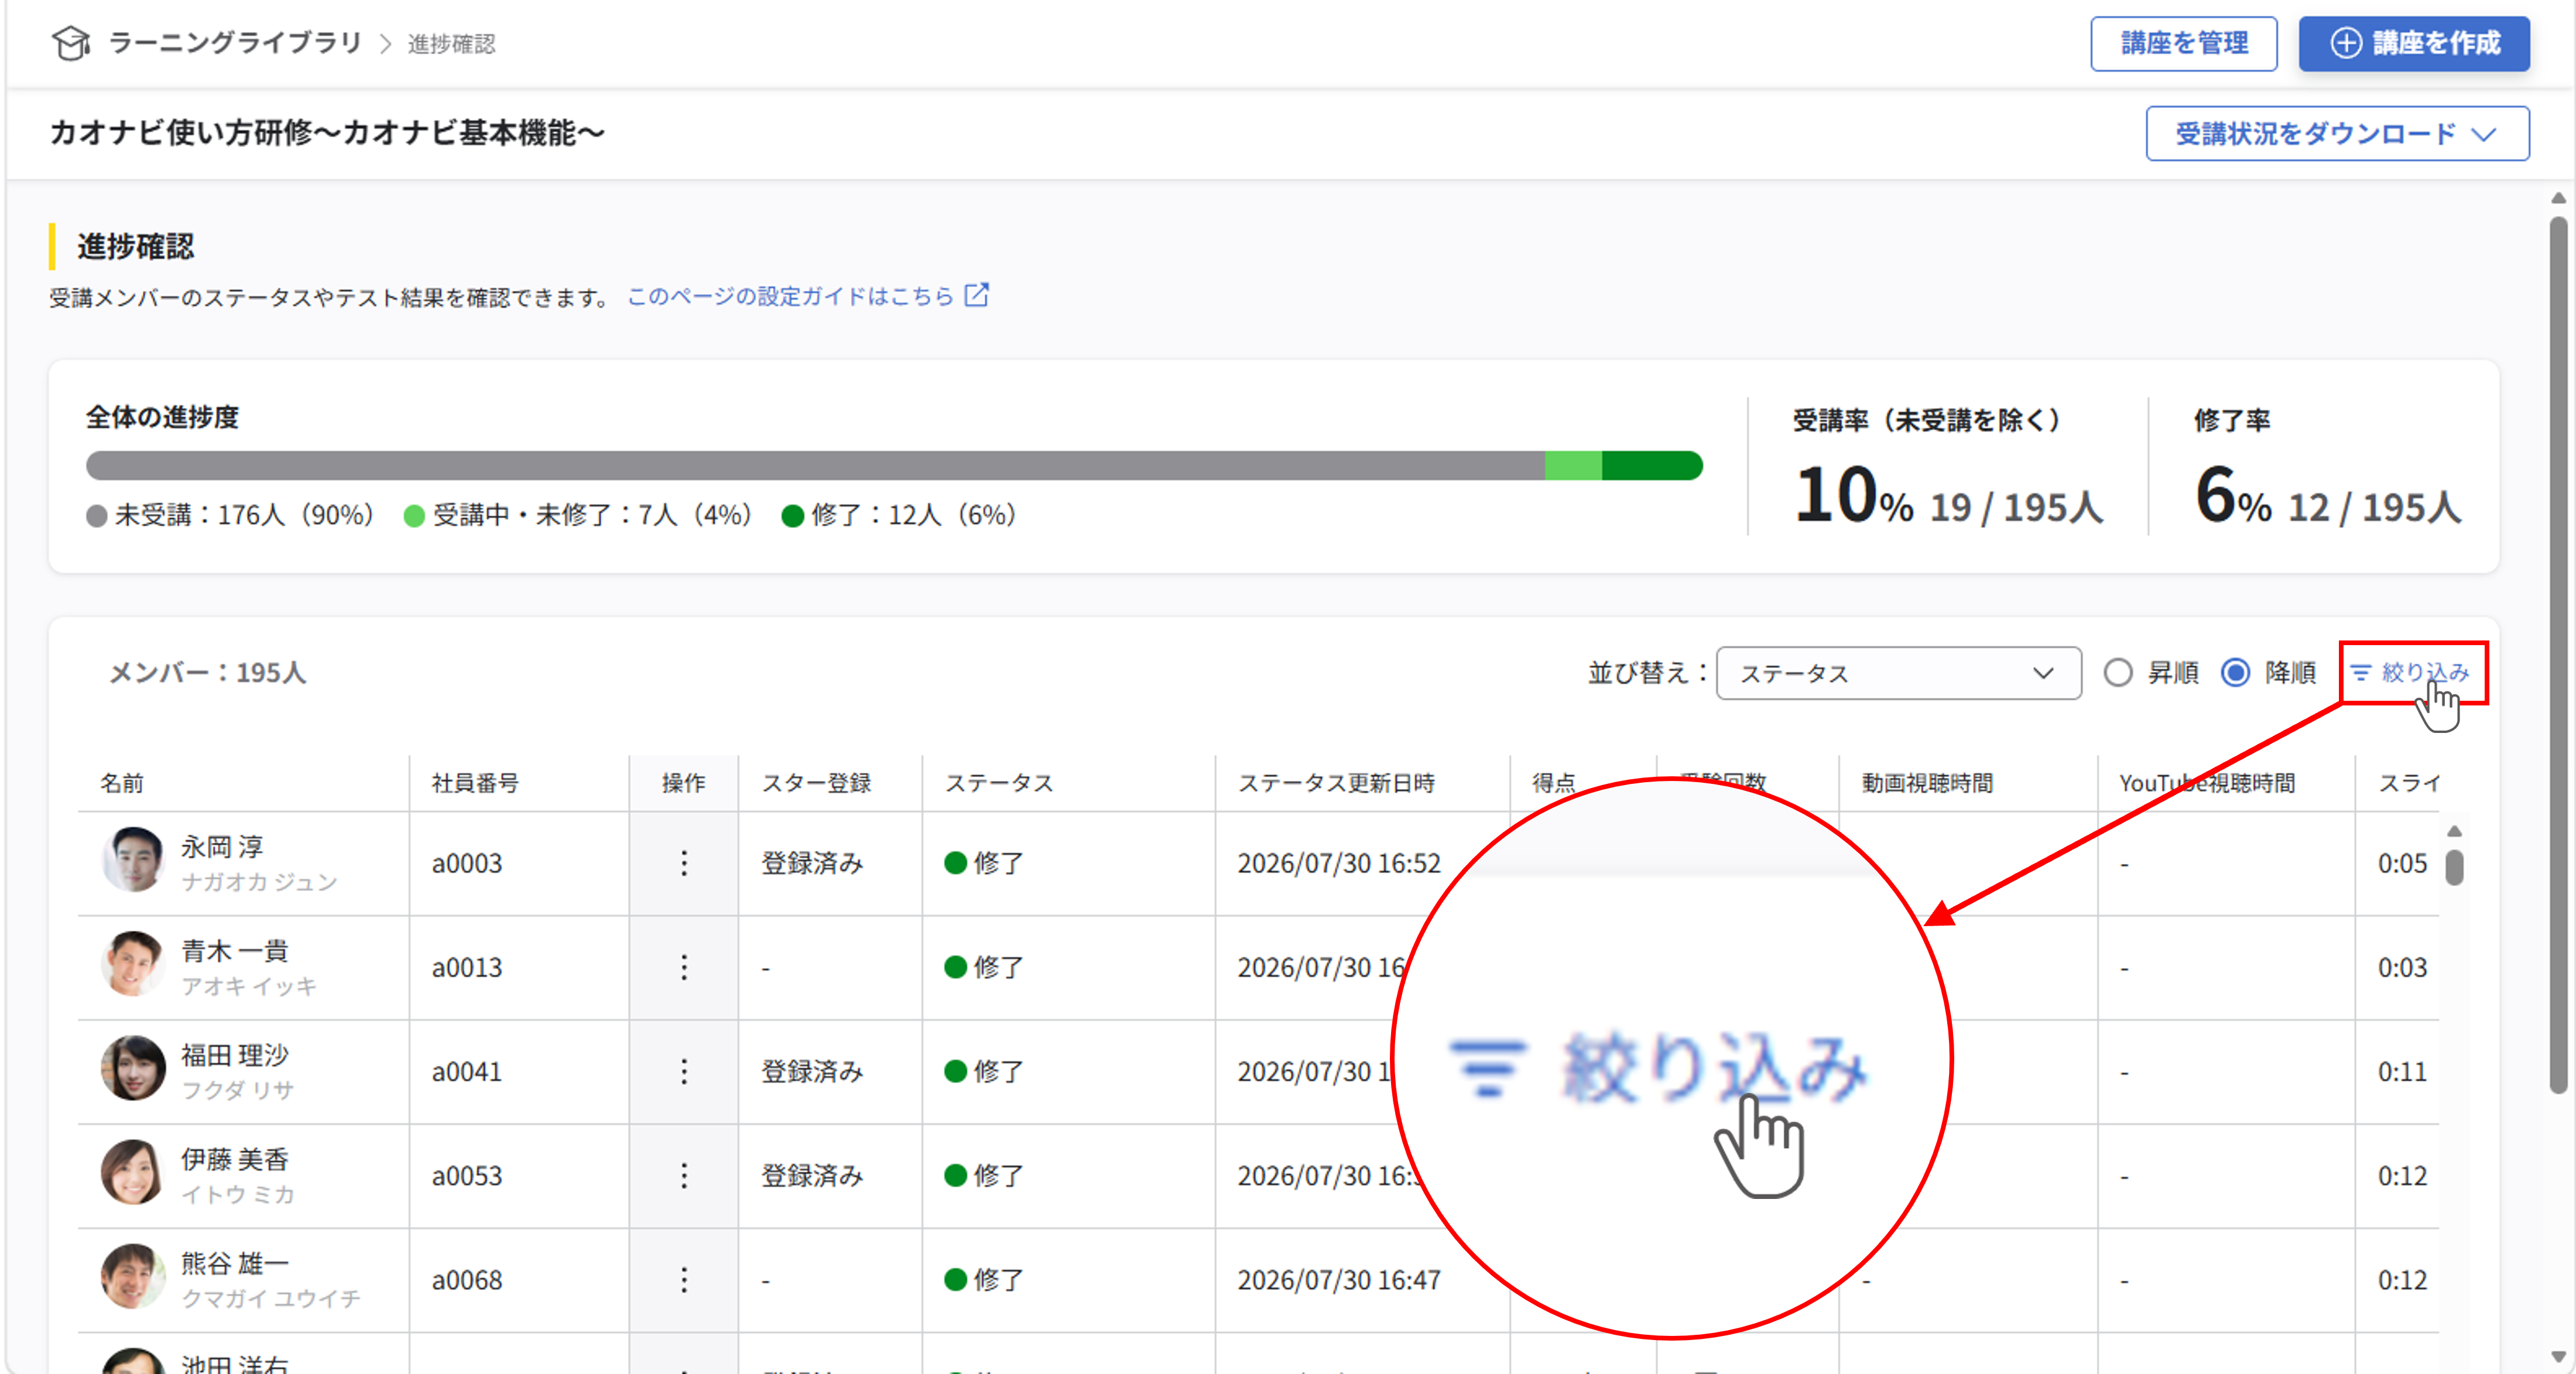Open actions menu for 永岡 淳
This screenshot has height=1374, width=2576.
[684, 863]
